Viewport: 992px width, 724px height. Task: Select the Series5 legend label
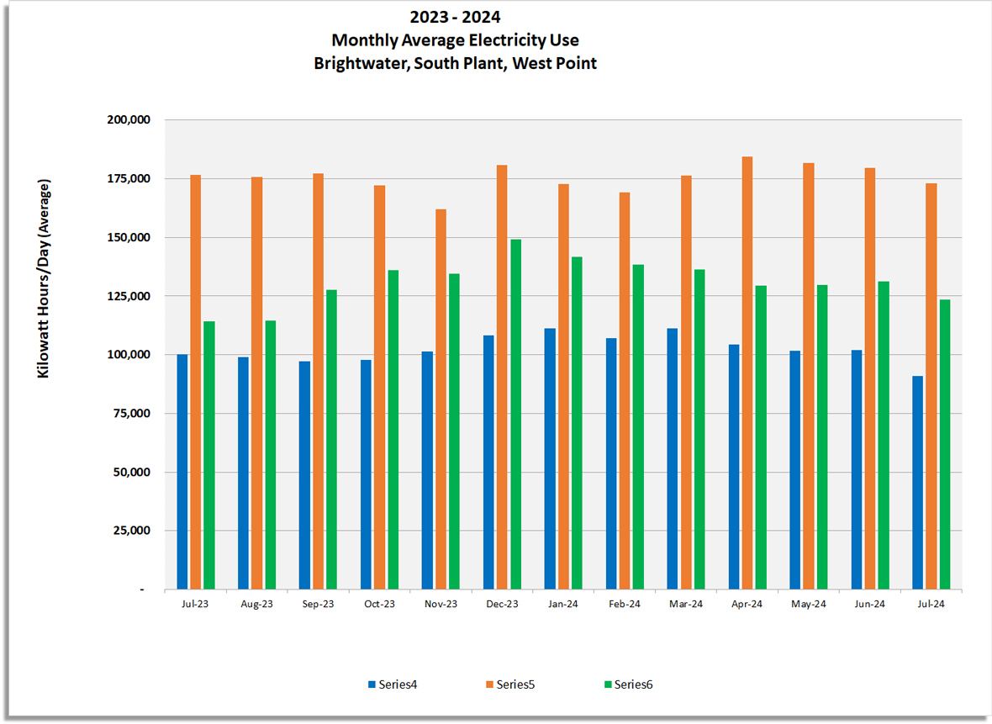515,684
